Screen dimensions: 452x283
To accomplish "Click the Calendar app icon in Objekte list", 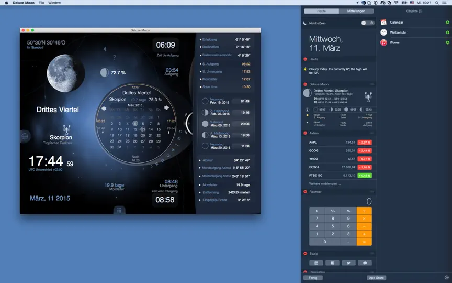I will pos(383,22).
